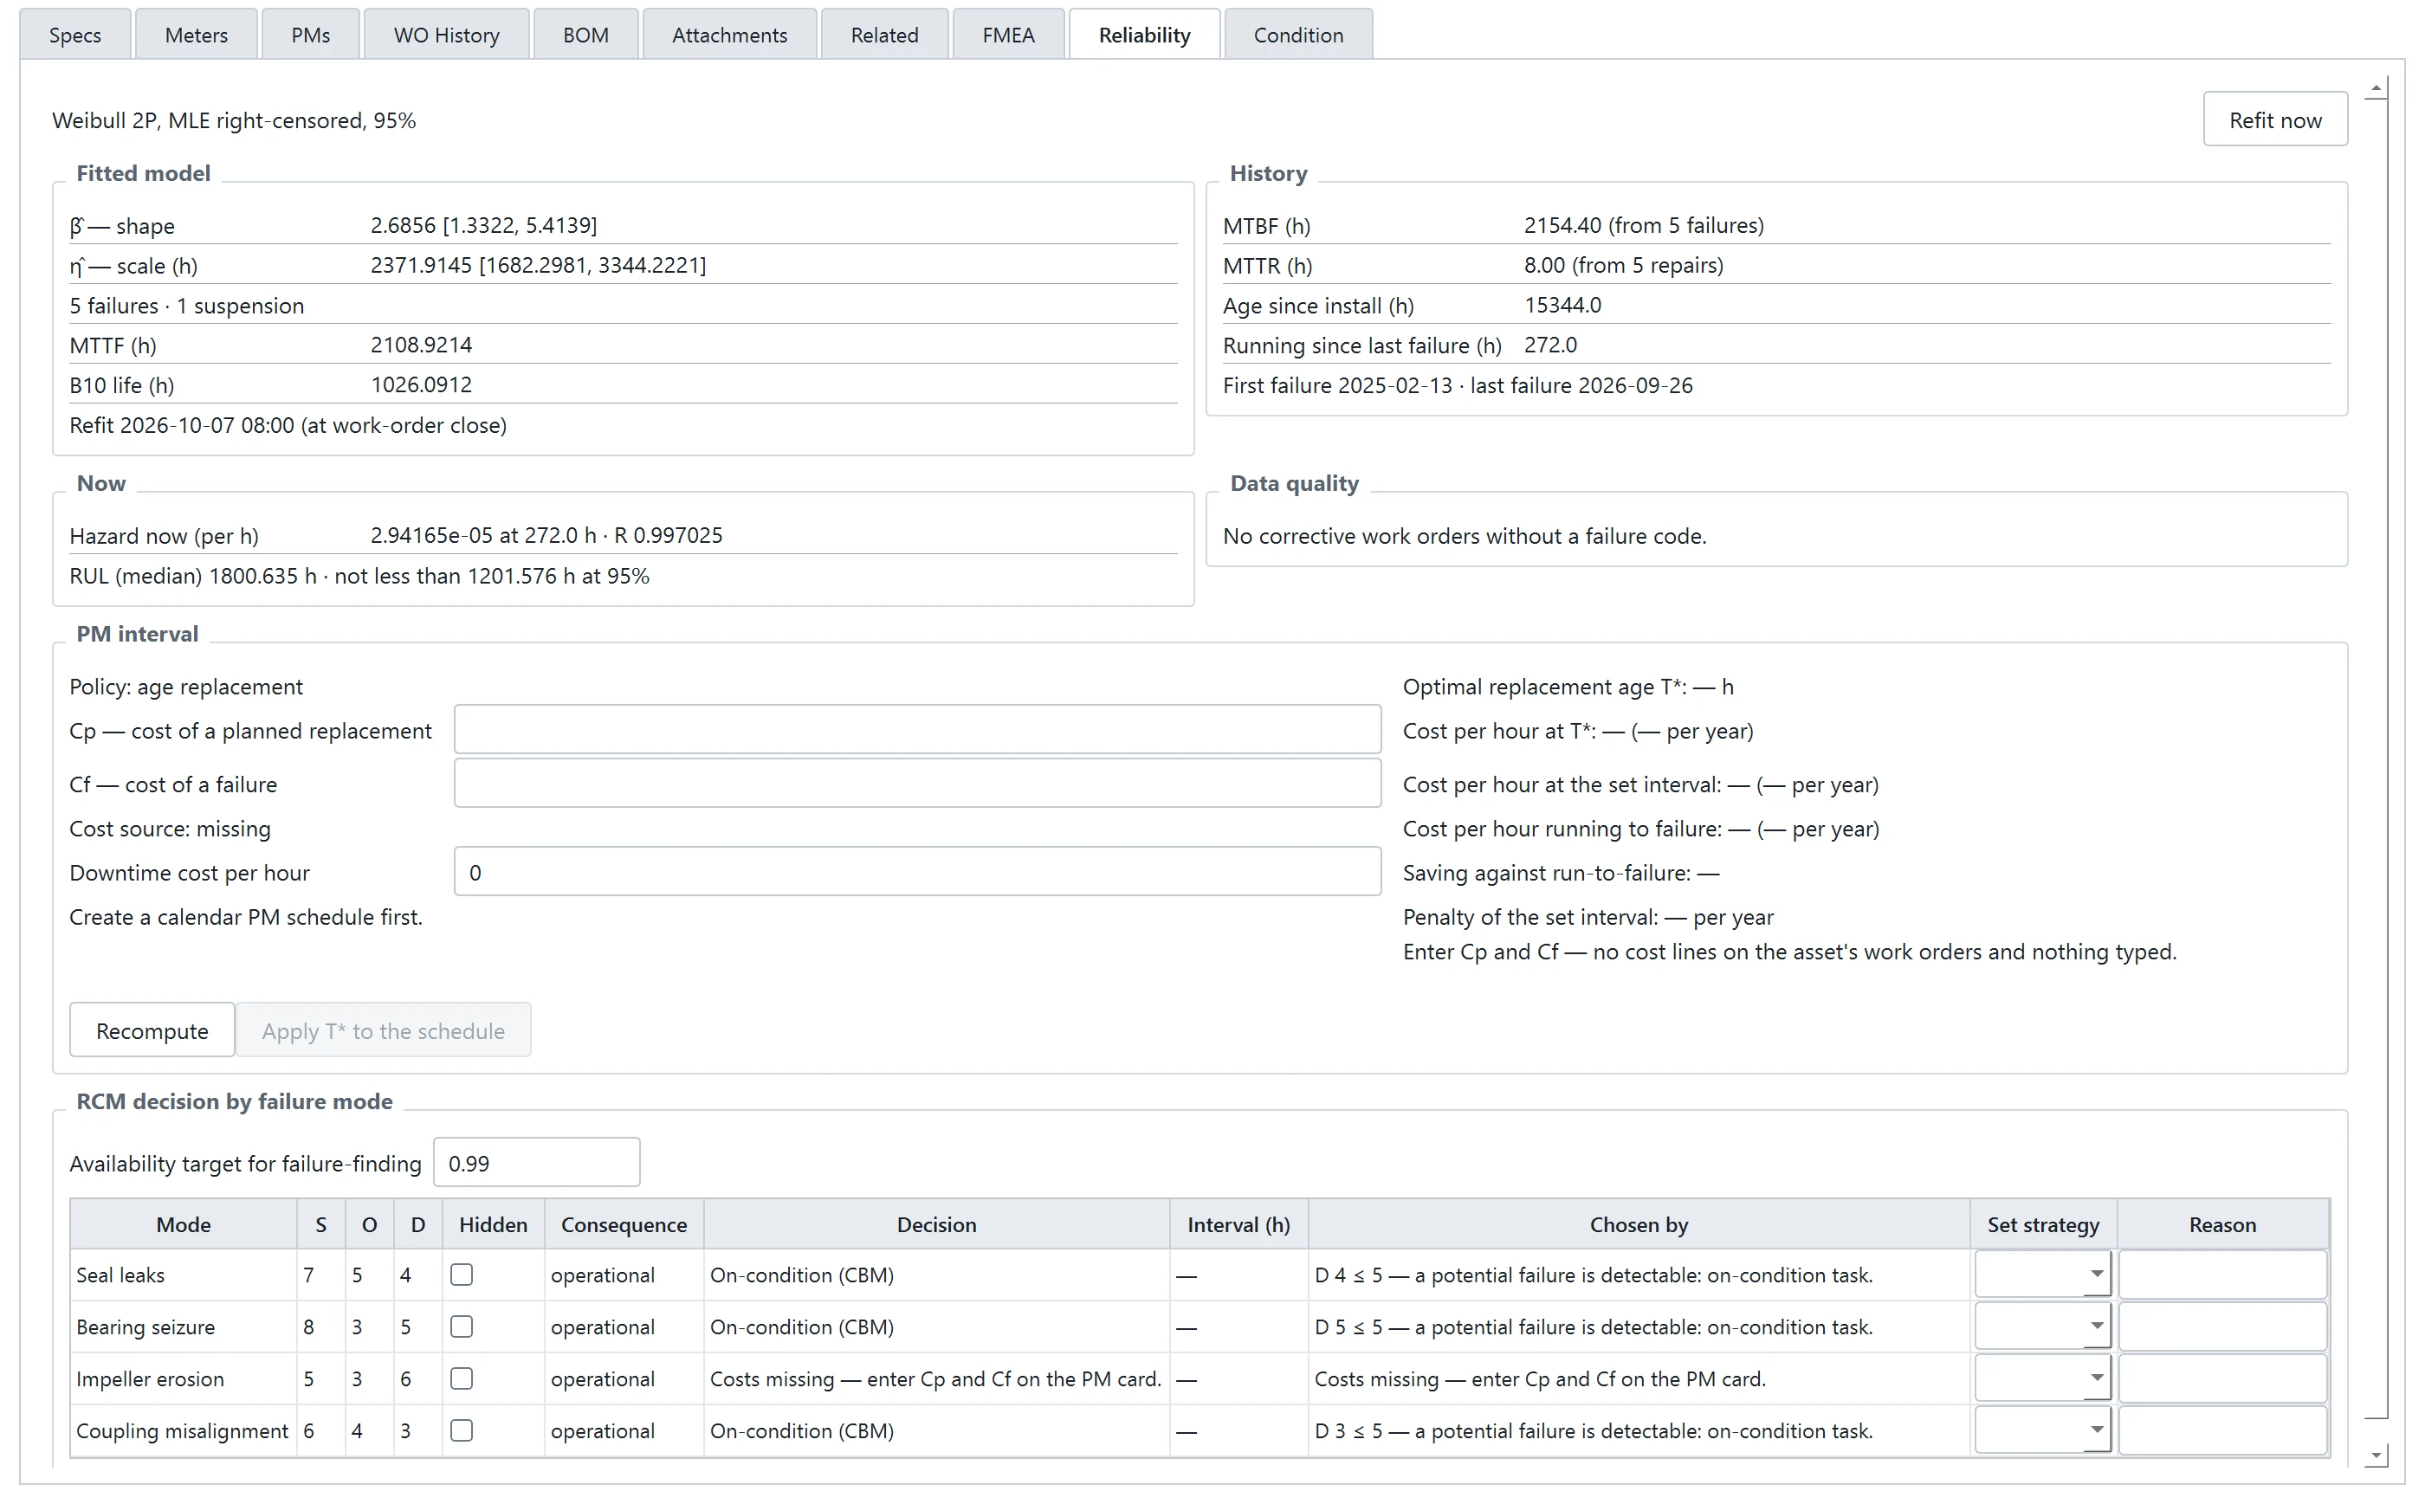The height and width of the screenshot is (1491, 2425).
Task: Click the Reason field for Seal leaks
Action: [x=2223, y=1275]
